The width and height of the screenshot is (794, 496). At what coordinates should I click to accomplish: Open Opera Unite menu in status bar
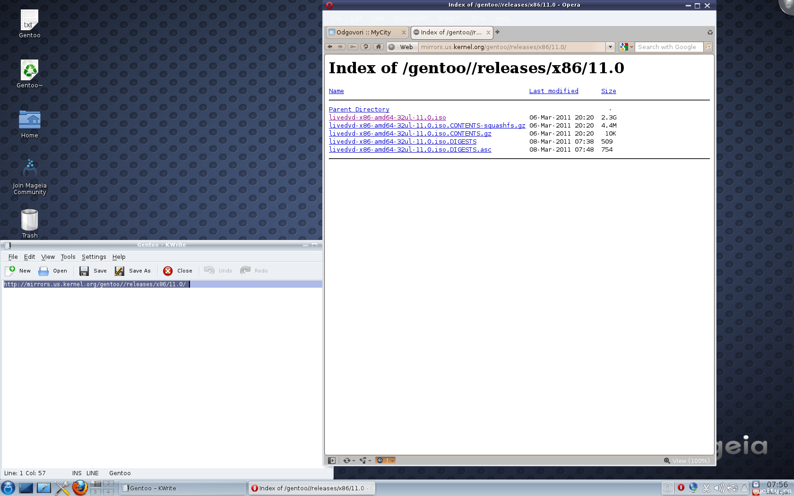pos(365,461)
